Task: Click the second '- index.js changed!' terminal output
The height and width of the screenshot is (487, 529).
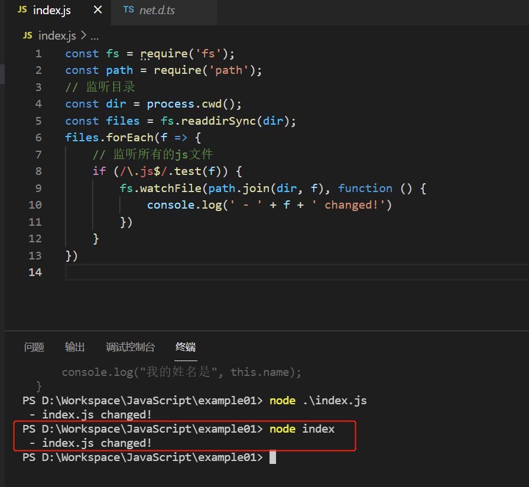Action: (90, 443)
